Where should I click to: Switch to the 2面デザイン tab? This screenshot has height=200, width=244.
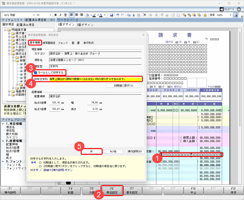[85, 25]
